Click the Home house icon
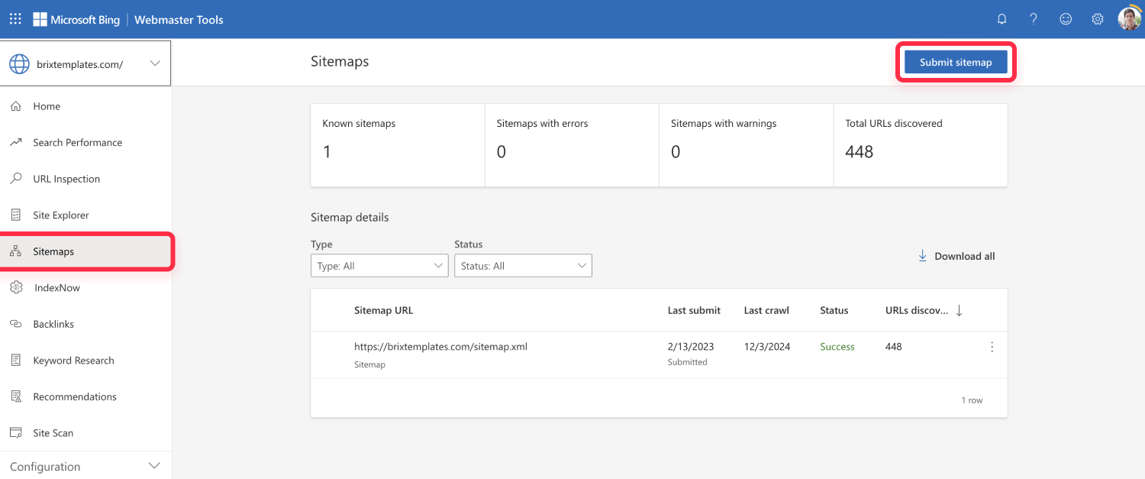 16,106
